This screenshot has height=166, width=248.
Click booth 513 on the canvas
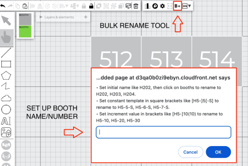coord(166,52)
